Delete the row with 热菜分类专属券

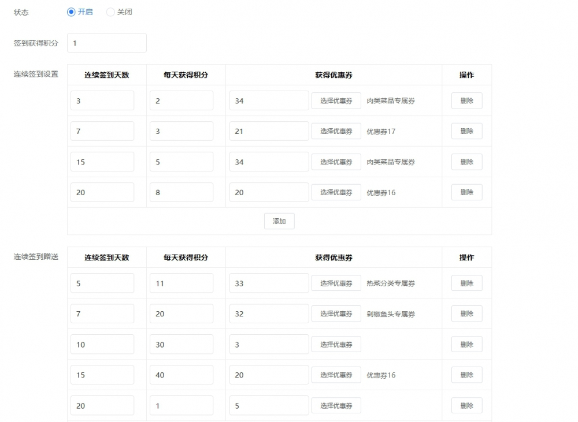[466, 283]
